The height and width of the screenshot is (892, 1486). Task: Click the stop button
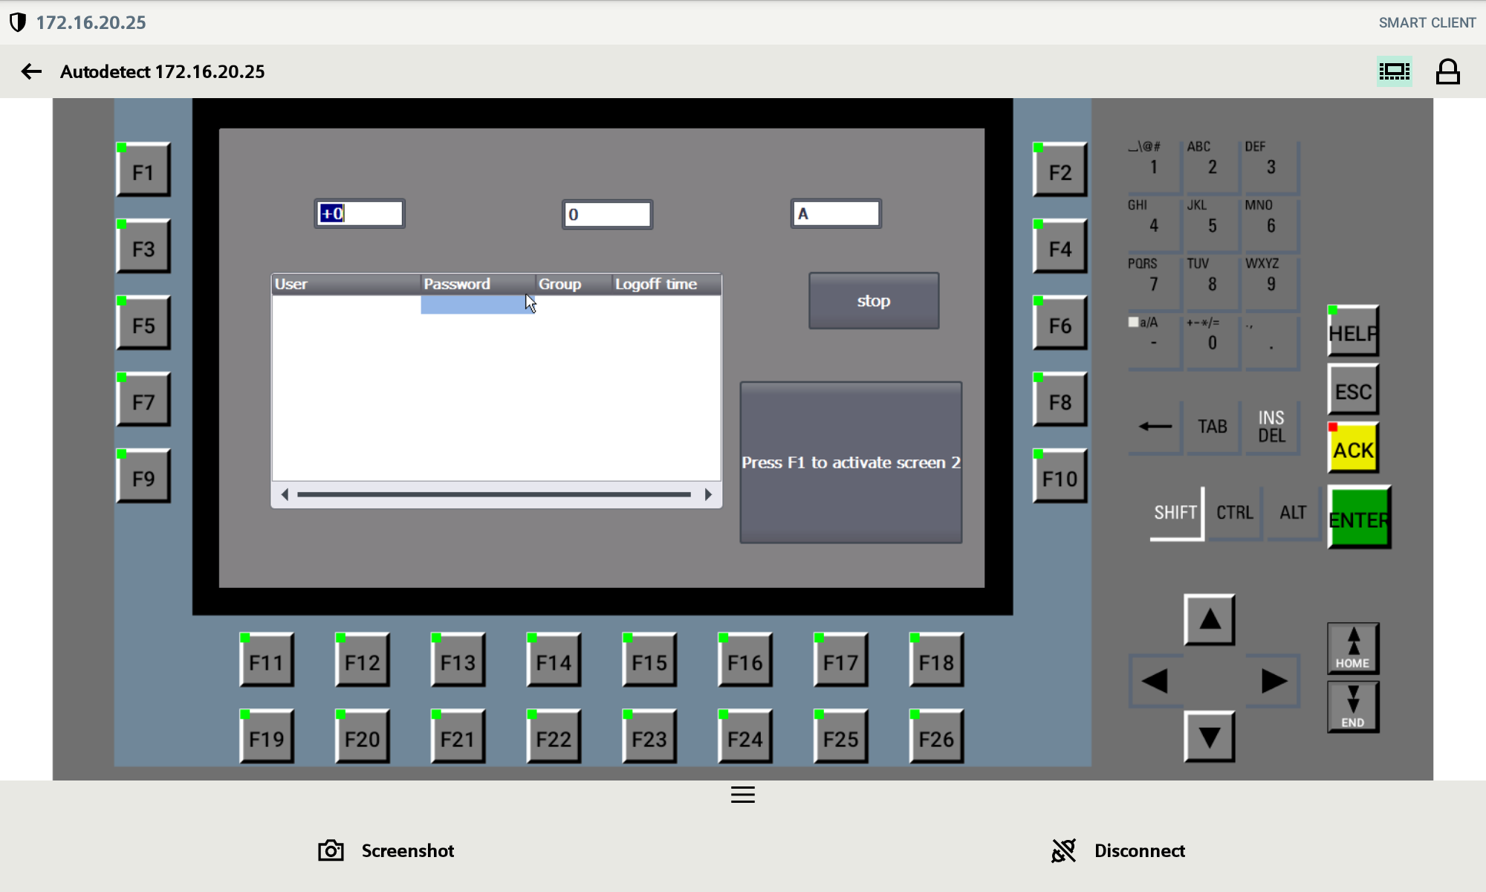874,301
